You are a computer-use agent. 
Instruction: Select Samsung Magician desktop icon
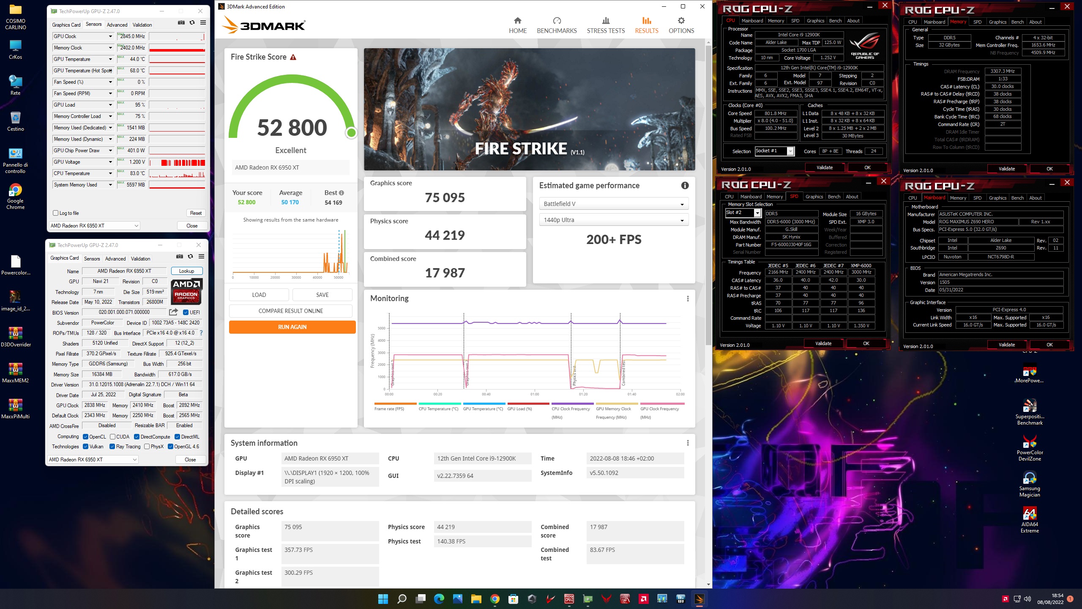(1030, 484)
